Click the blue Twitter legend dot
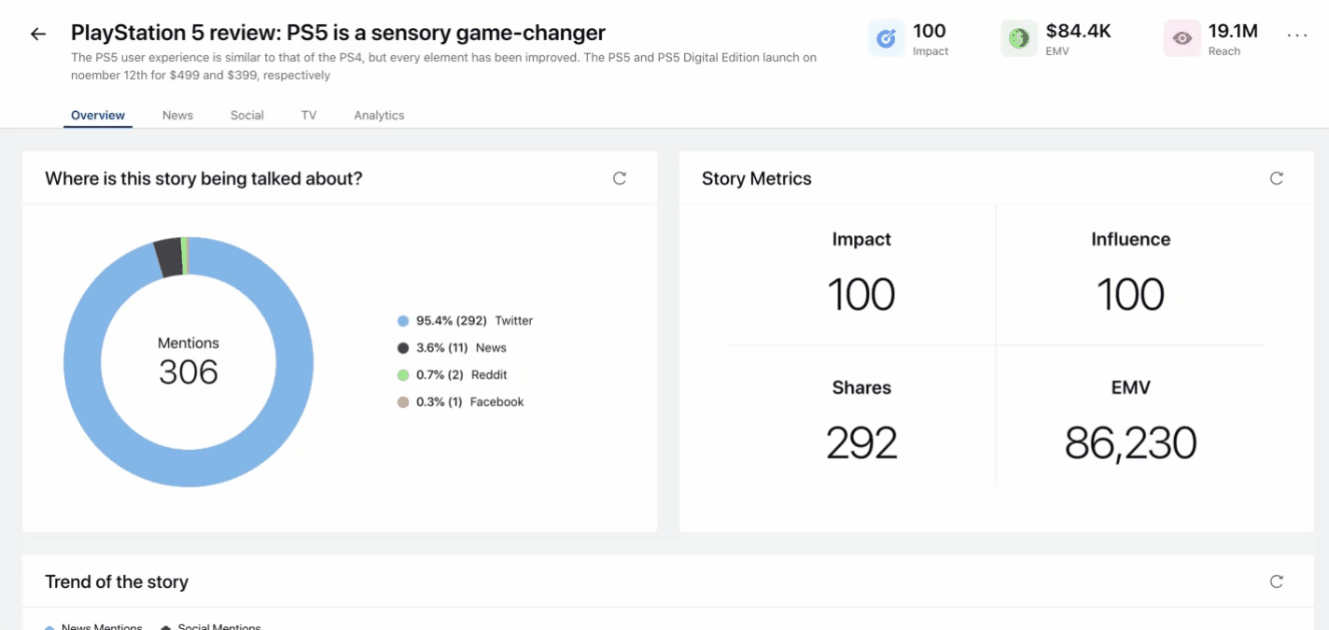This screenshot has height=630, width=1329. pos(403,321)
